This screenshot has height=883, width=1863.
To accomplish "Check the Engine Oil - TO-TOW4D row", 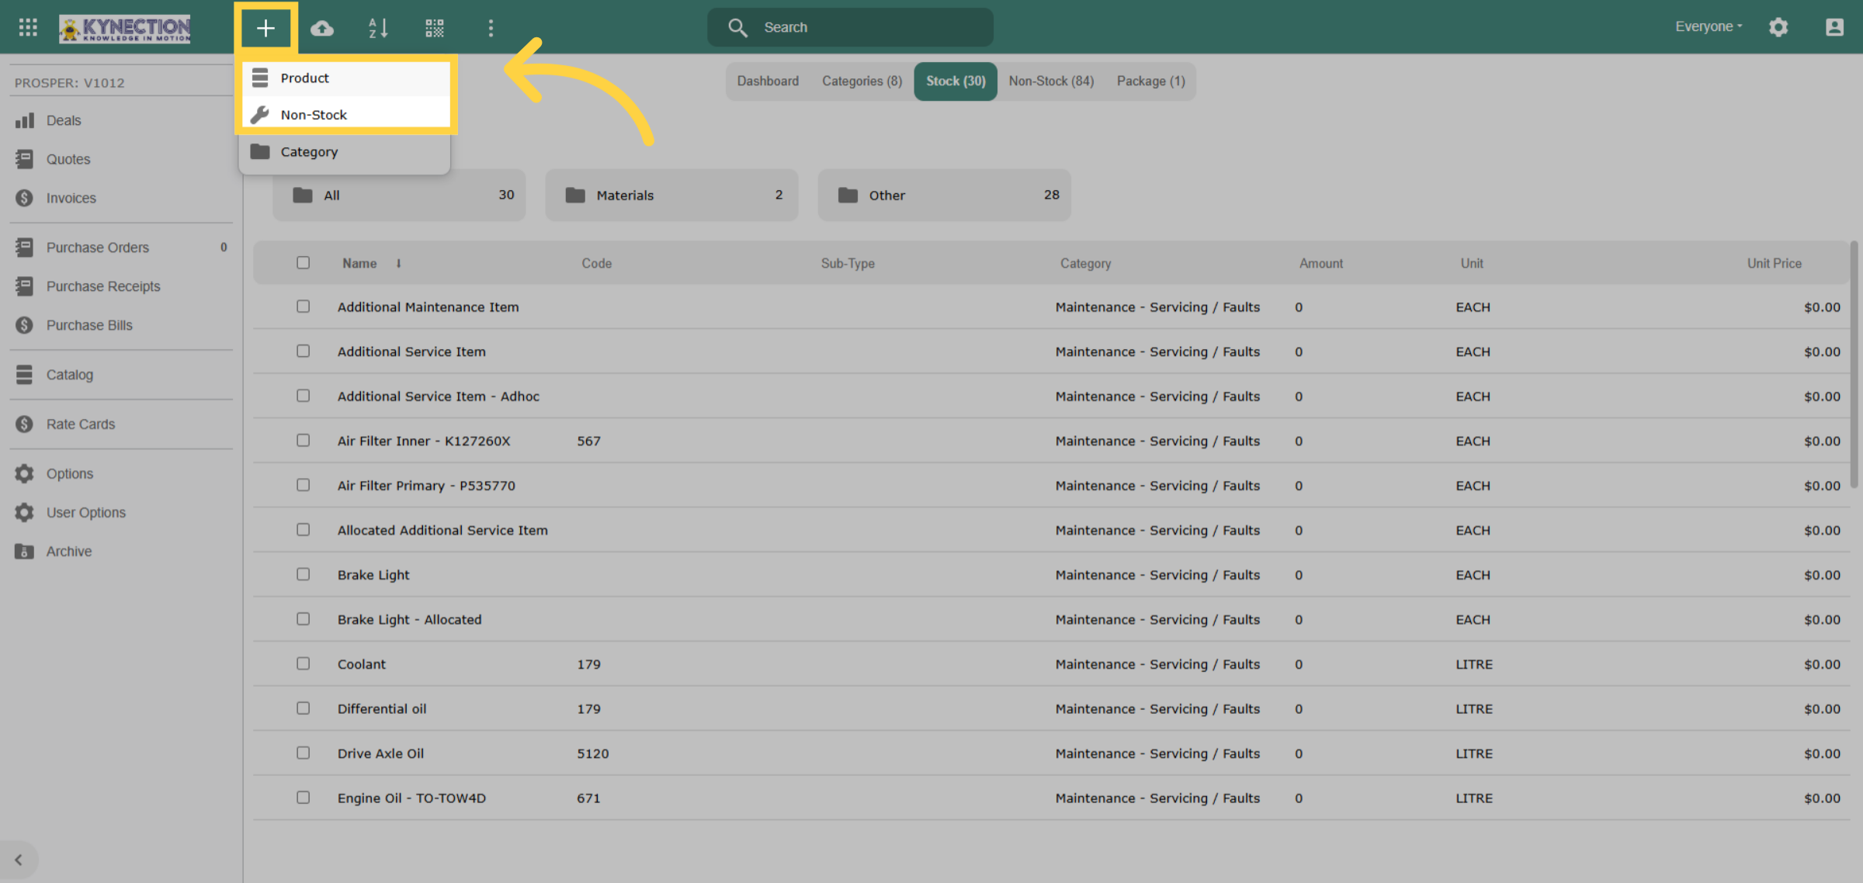I will [303, 798].
